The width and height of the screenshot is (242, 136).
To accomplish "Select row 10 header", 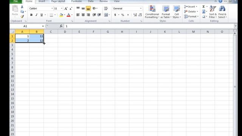I will coord(12,76).
